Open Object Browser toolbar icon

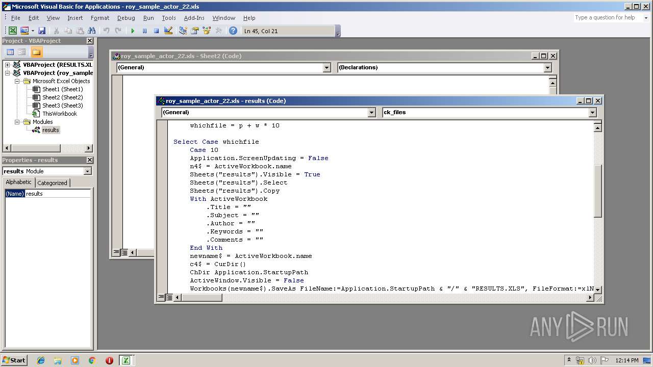[x=207, y=31]
